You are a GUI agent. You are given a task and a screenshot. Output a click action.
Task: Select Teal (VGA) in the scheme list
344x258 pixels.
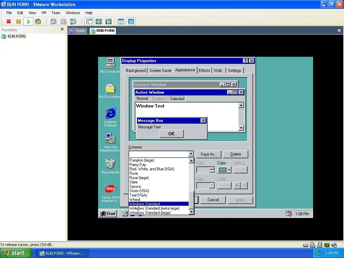point(138,195)
